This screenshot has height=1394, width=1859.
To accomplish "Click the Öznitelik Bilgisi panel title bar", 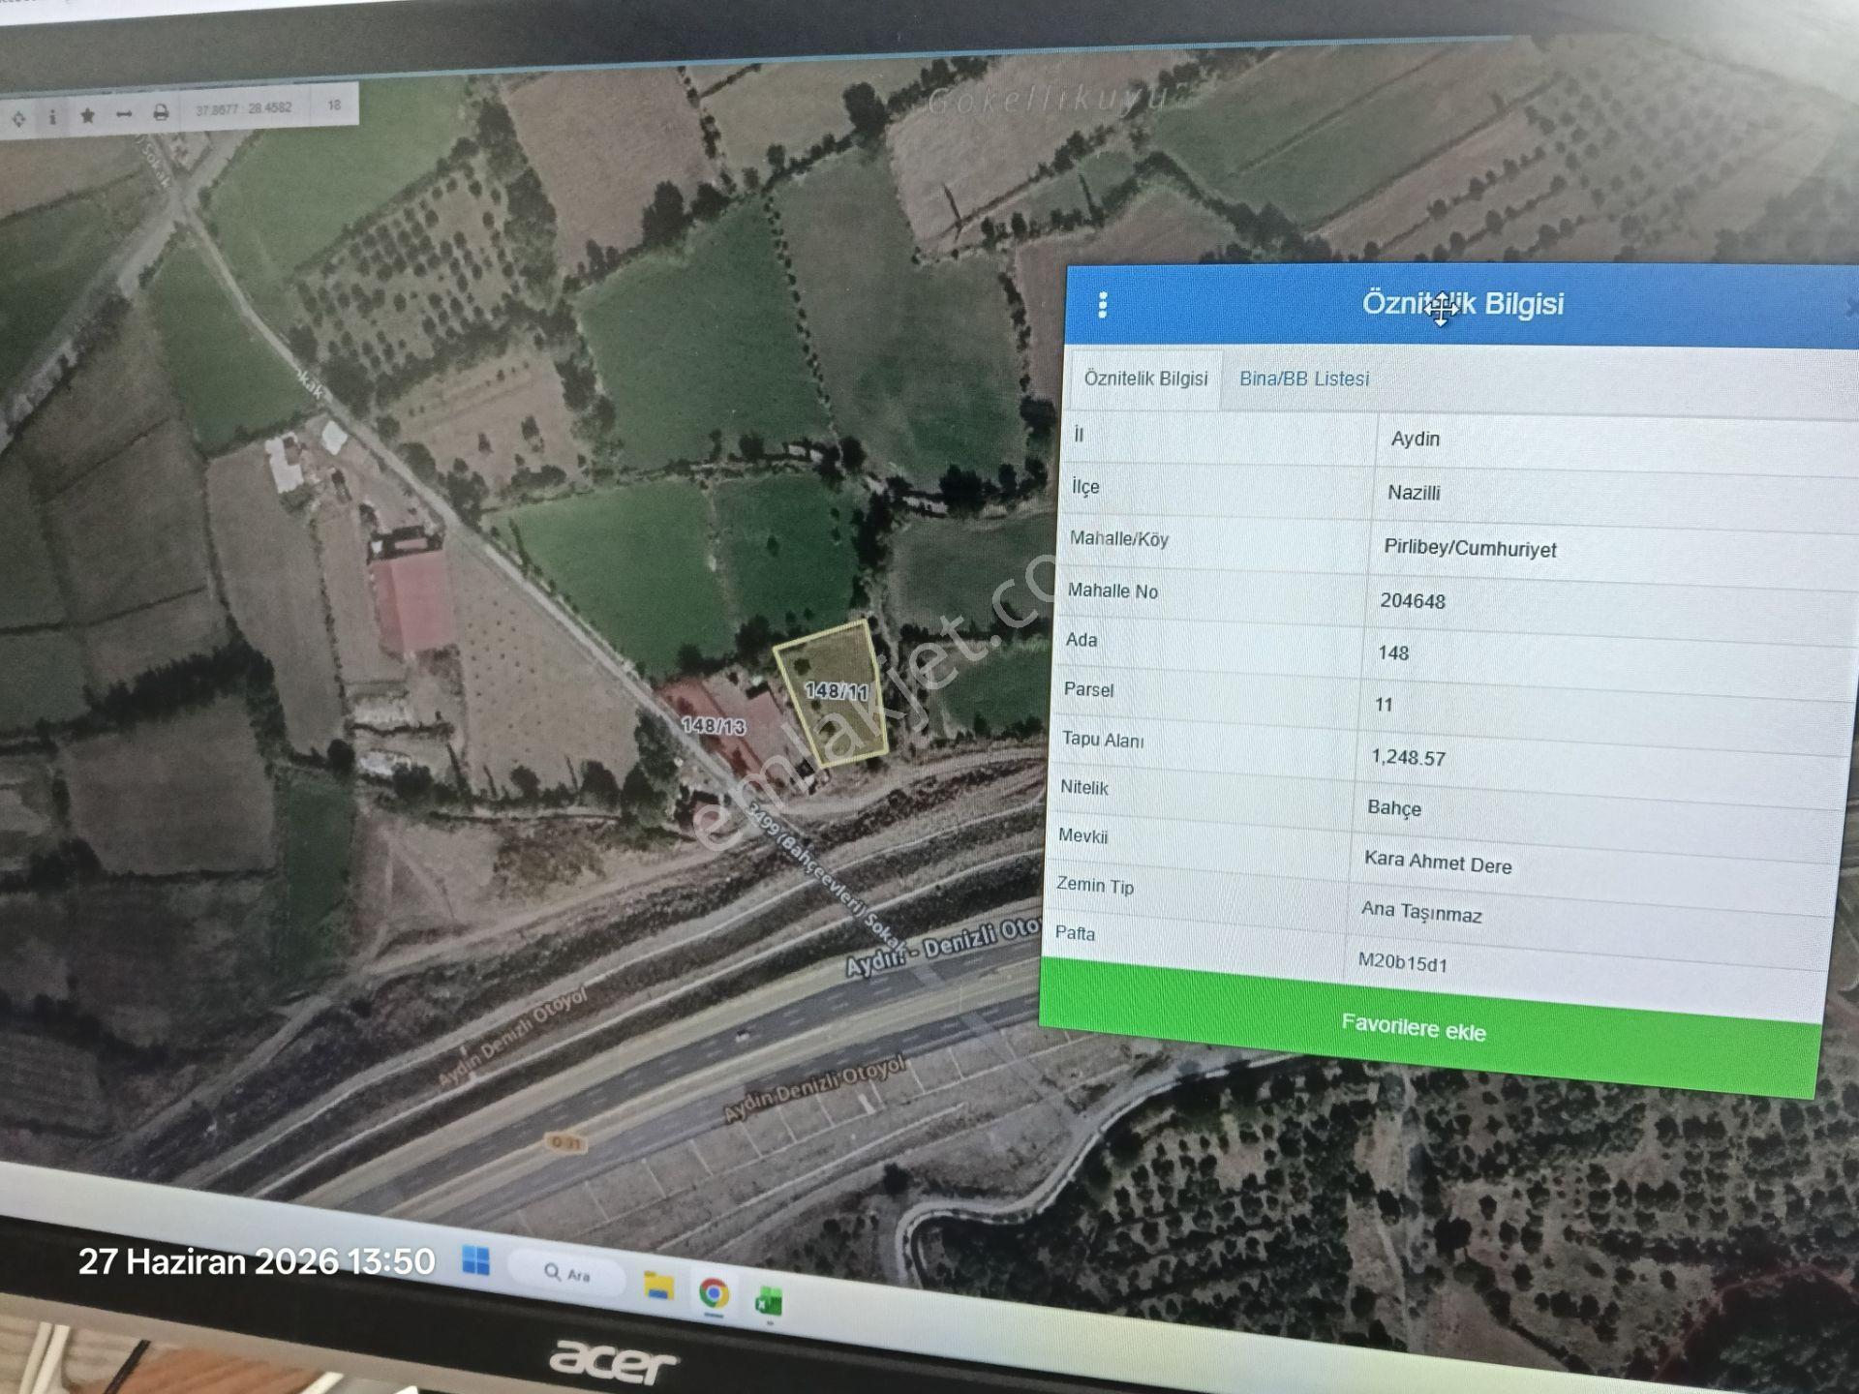I will (1462, 305).
